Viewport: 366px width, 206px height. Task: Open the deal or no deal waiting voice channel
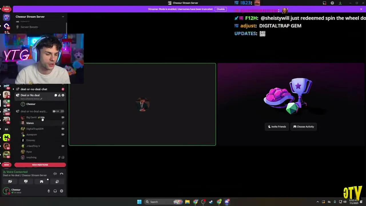click(34, 111)
